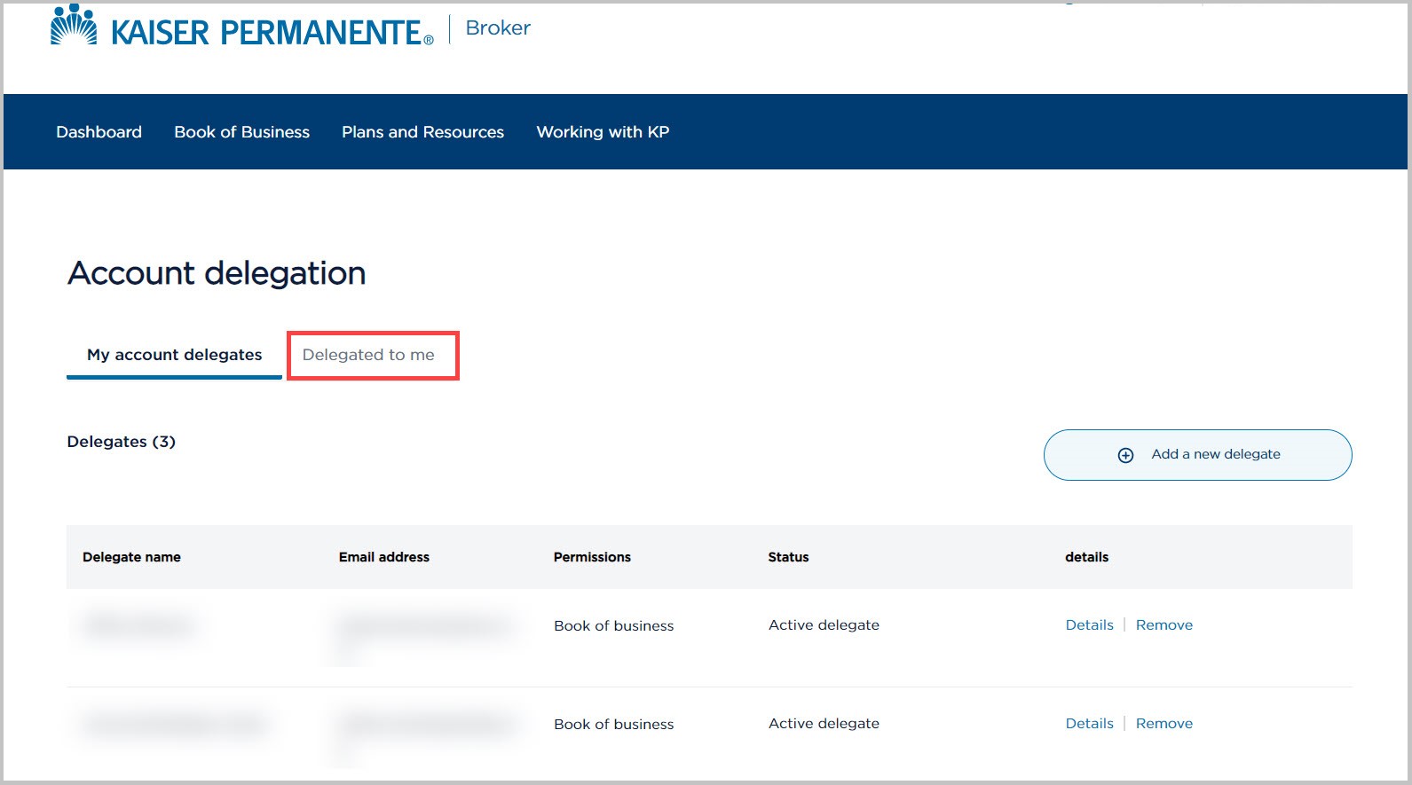Remove the second delegate in the list

[1164, 724]
